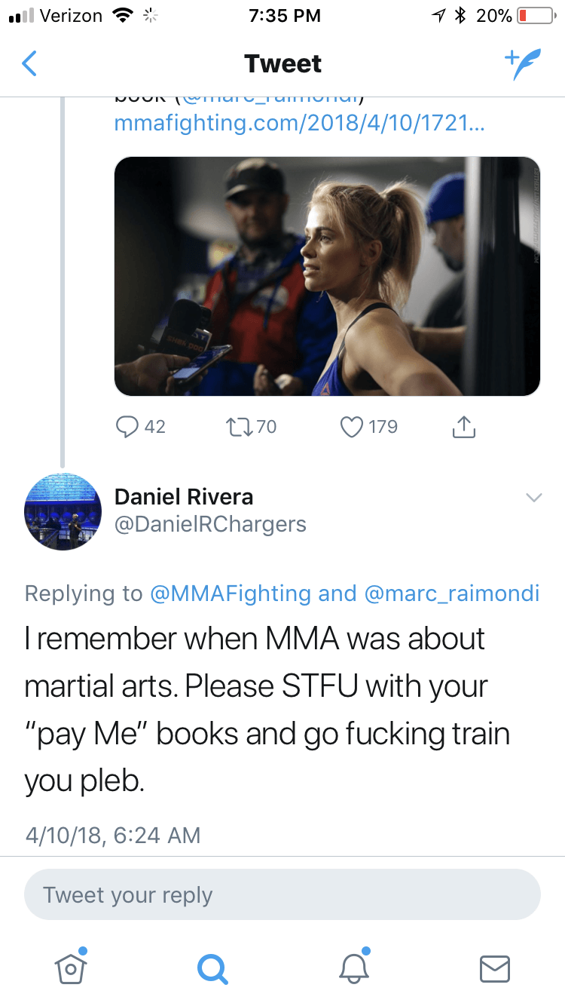
Task: Retweet the post with 70 retweets
Action: (251, 427)
